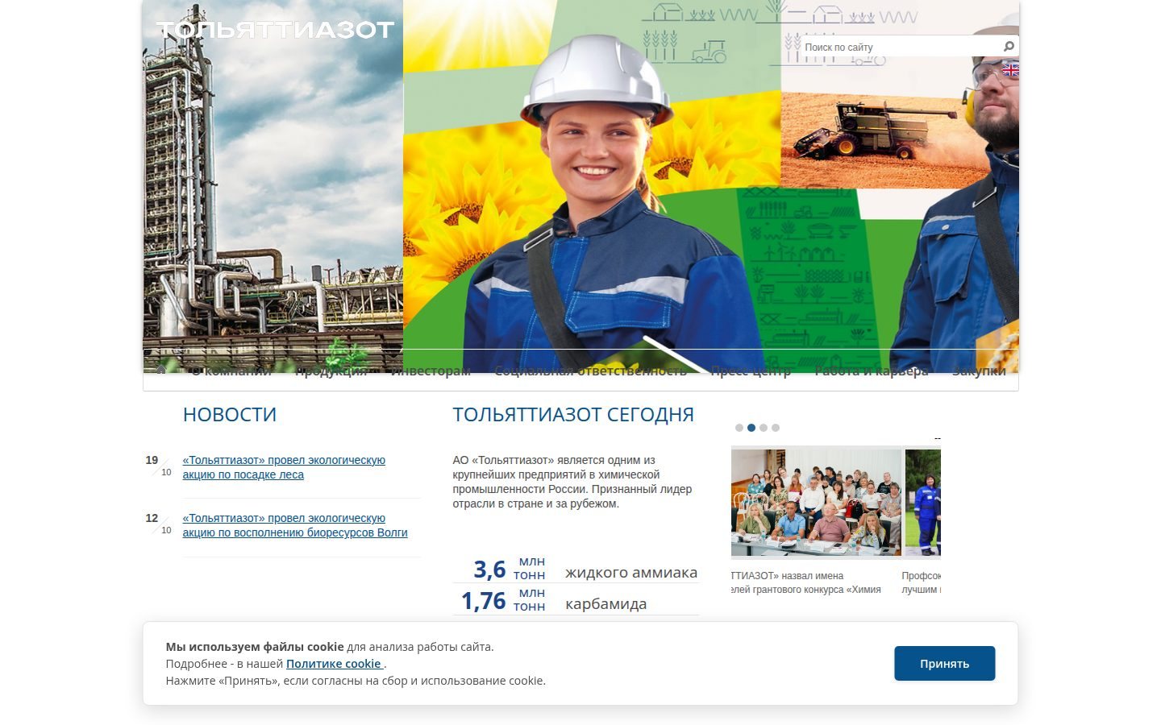Open news about посадке леса
Viewport: 1161px width, 725px height.
coord(284,467)
